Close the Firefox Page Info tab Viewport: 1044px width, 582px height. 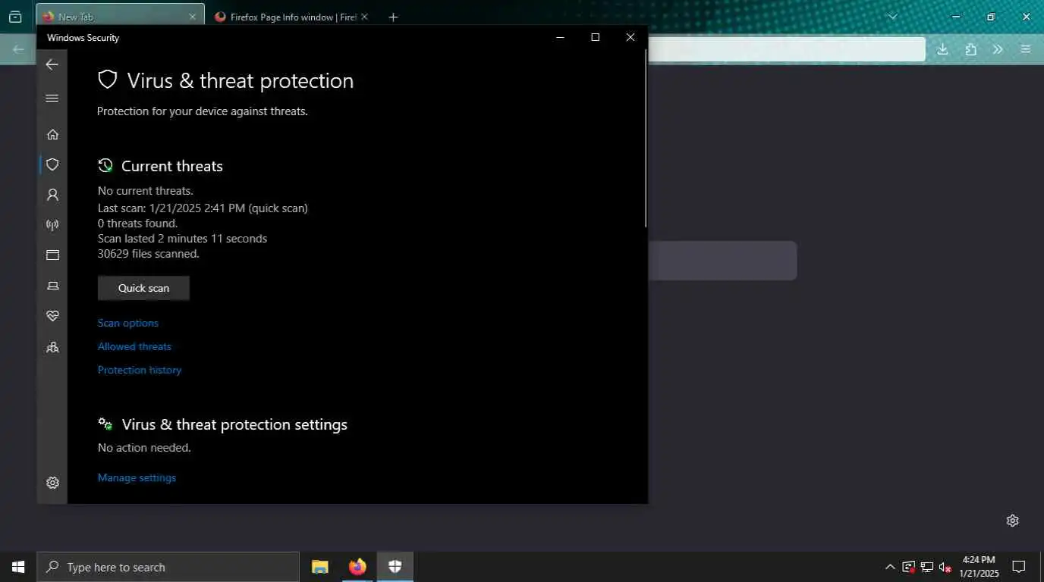point(364,17)
